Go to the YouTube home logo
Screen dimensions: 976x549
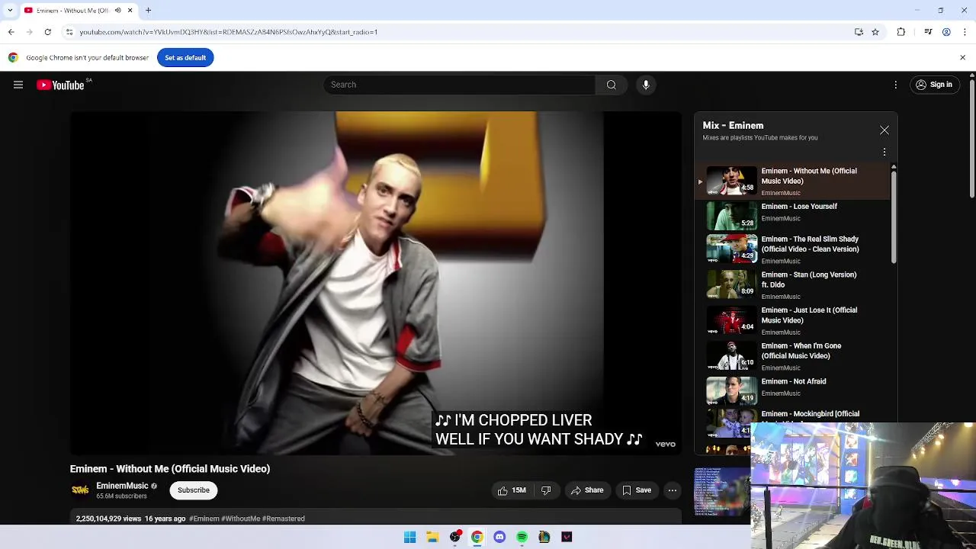(x=61, y=85)
